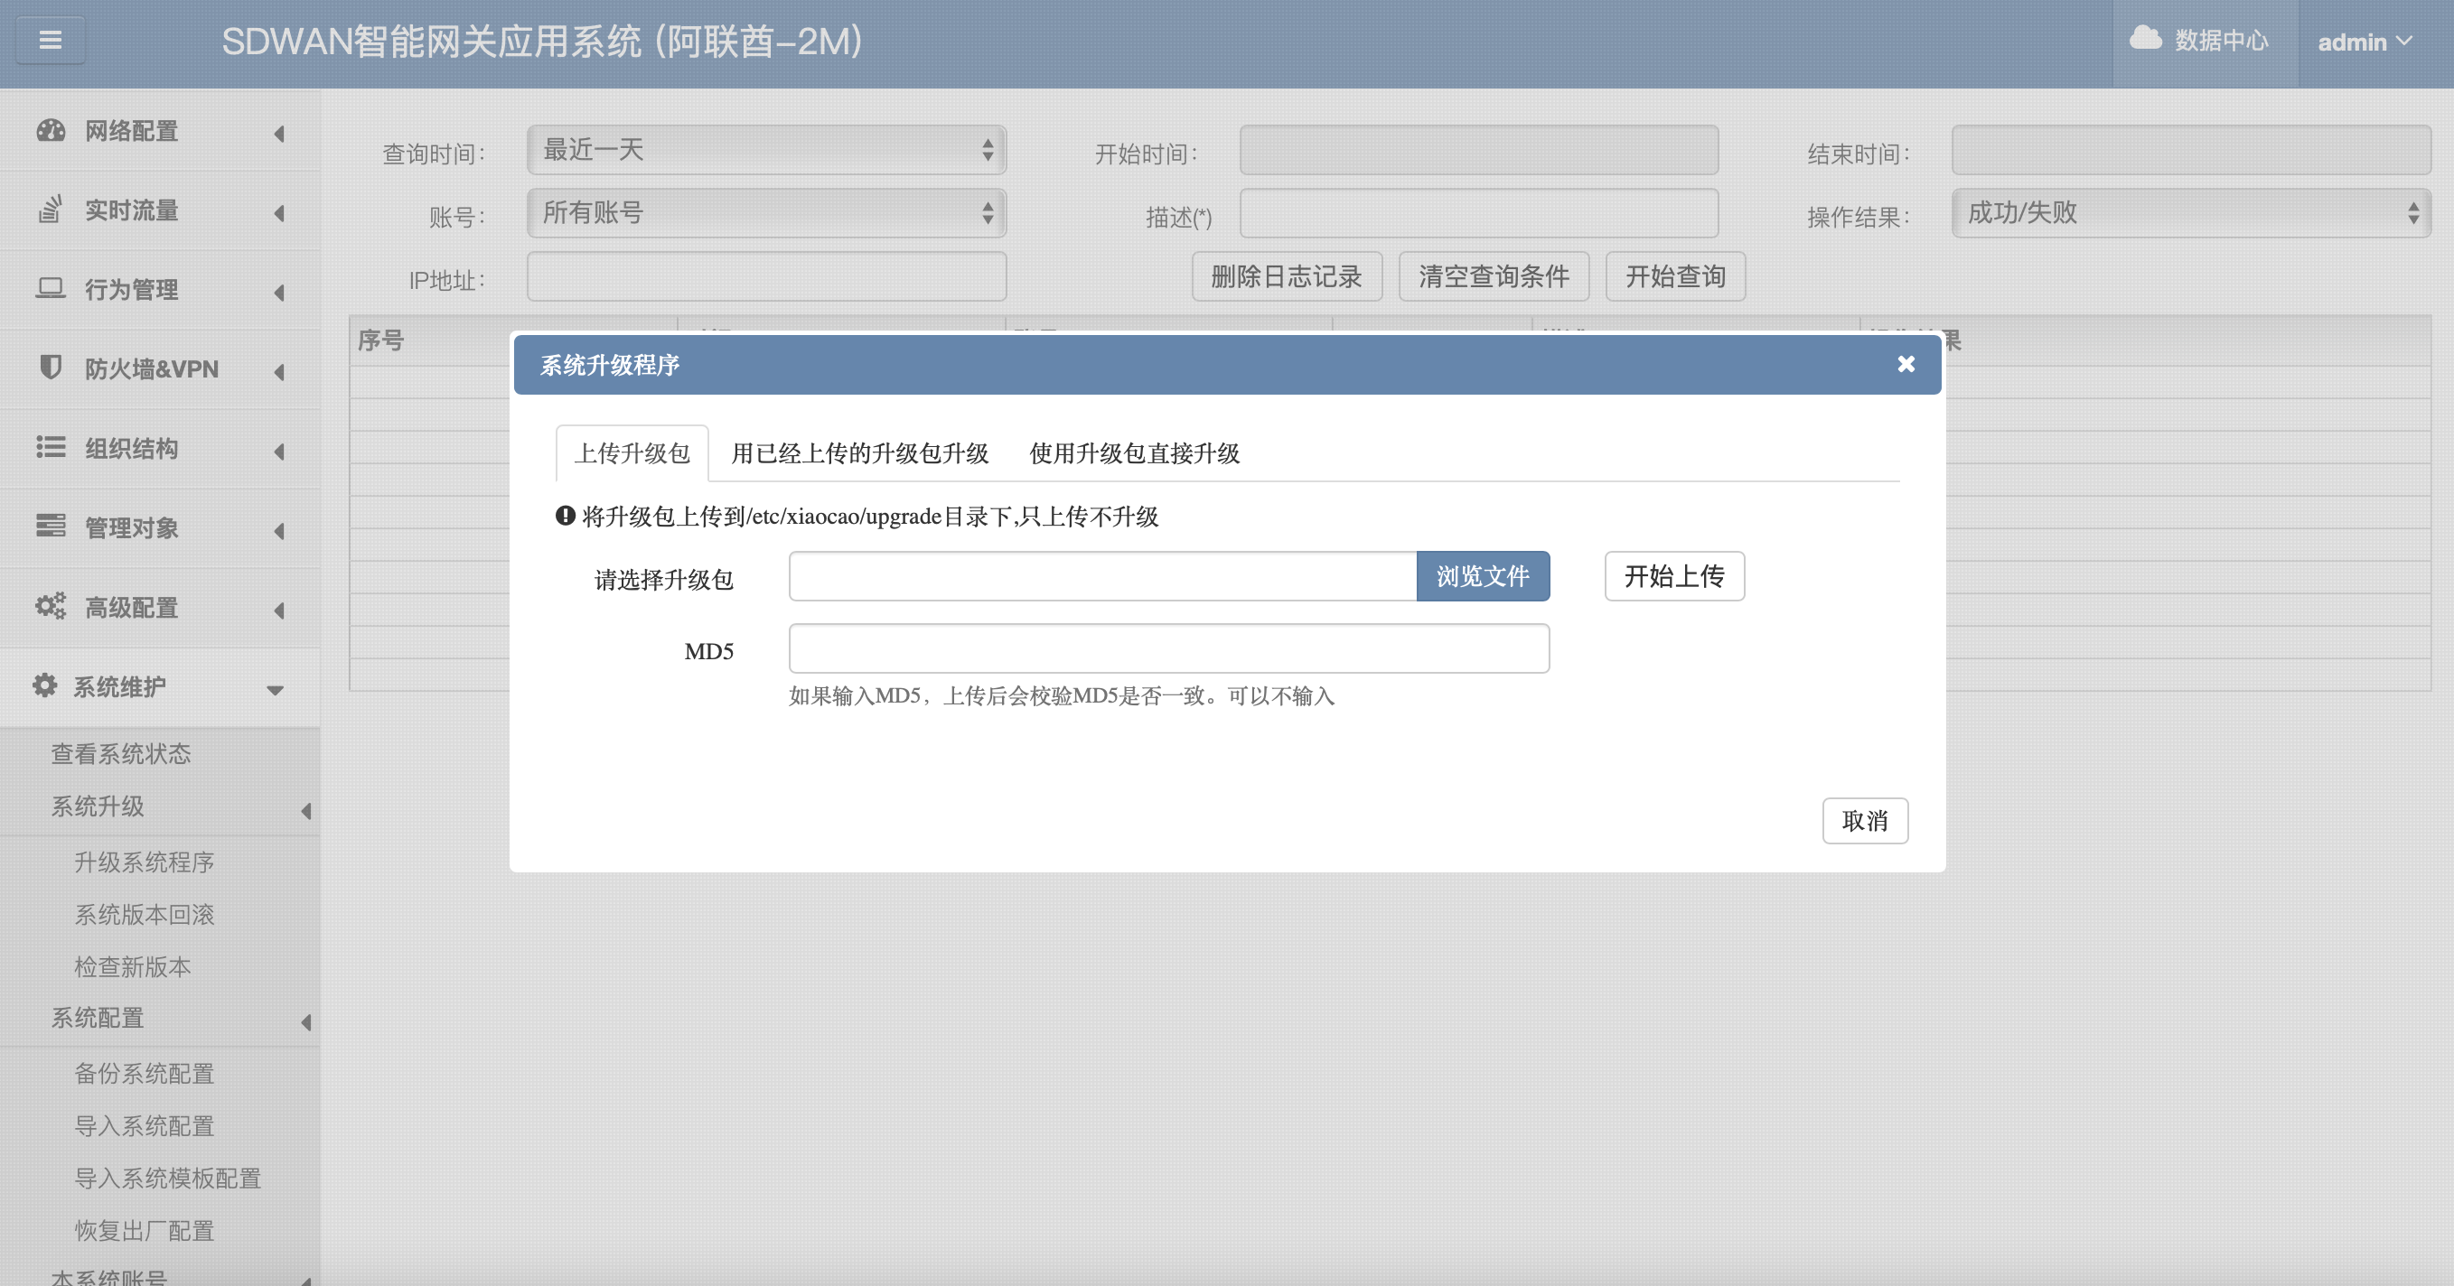Close the 系统升级程序 dialog with X
The image size is (2454, 1286).
(1906, 365)
